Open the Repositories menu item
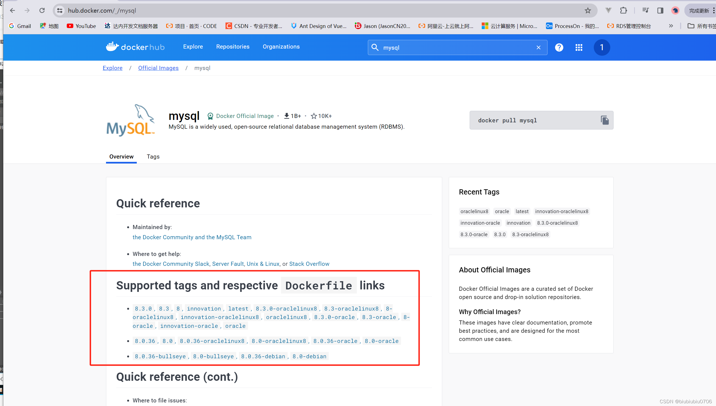This screenshot has height=406, width=716. 233,47
